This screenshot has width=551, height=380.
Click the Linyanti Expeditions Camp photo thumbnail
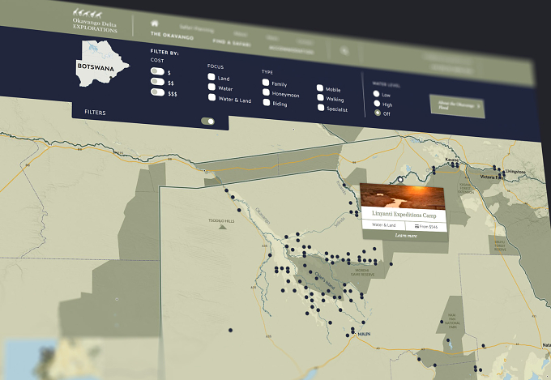tap(403, 197)
